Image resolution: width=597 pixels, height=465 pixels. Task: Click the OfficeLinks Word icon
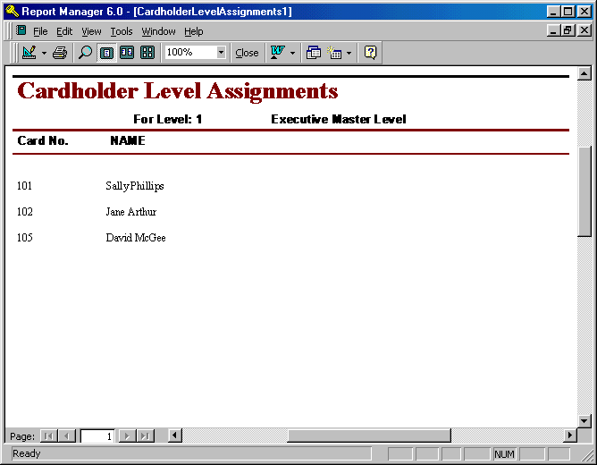pyautogui.click(x=276, y=53)
